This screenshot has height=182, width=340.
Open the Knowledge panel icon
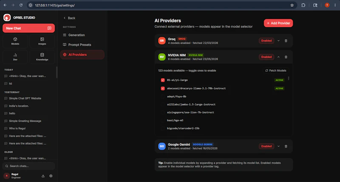(42, 57)
